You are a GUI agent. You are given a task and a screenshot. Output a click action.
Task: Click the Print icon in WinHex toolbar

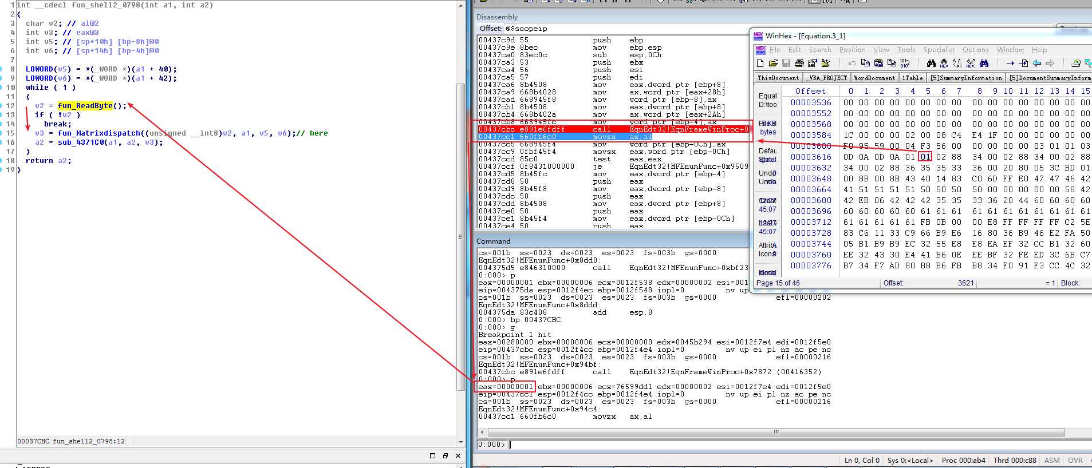click(799, 63)
